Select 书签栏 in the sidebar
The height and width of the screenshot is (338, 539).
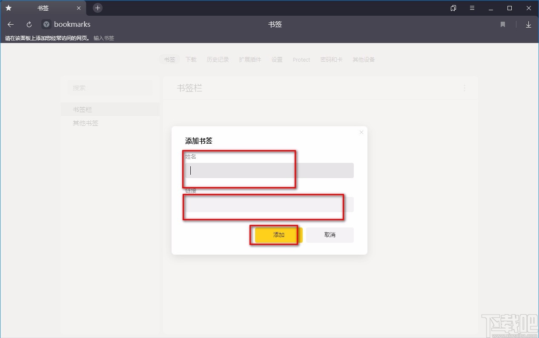click(x=82, y=109)
